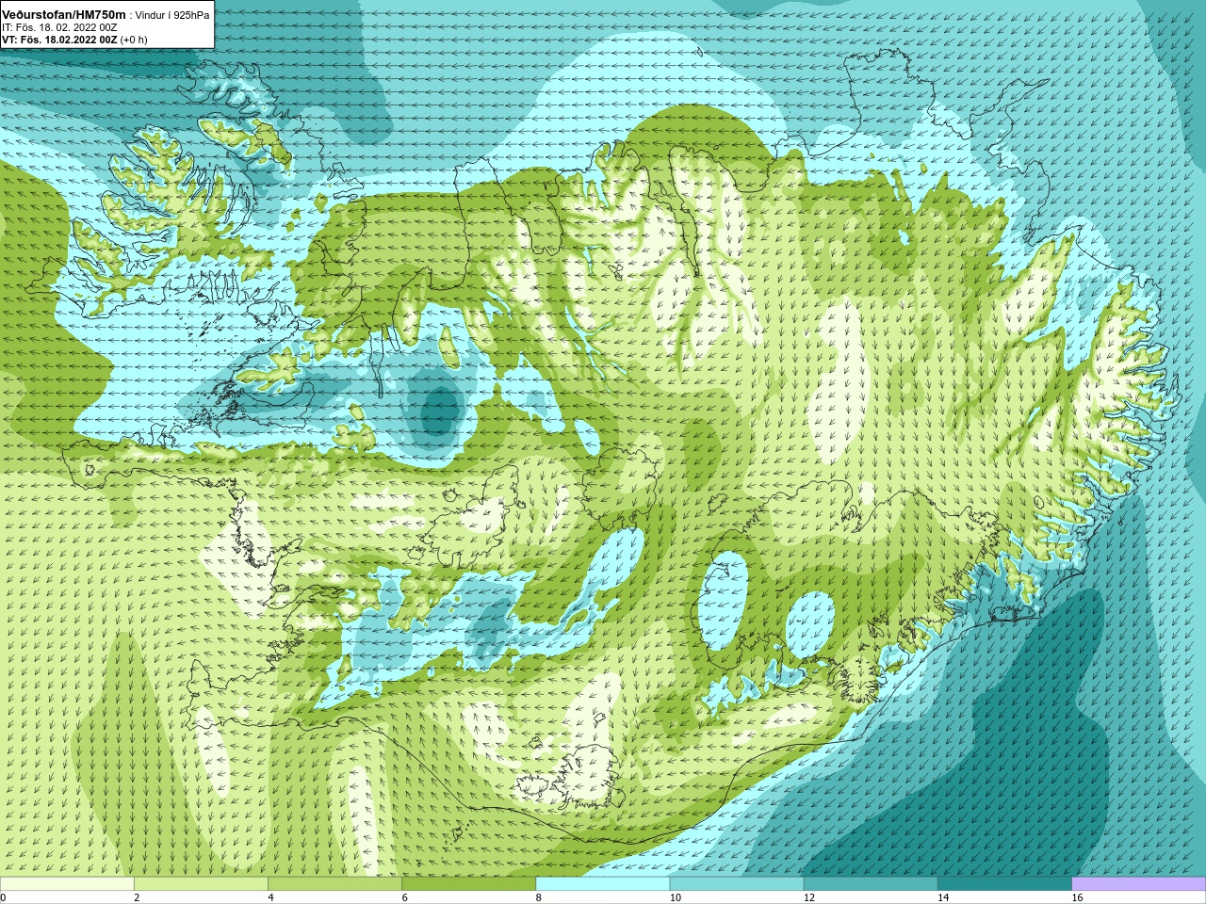Select the 4–6 medium green legend swatch

click(x=334, y=883)
